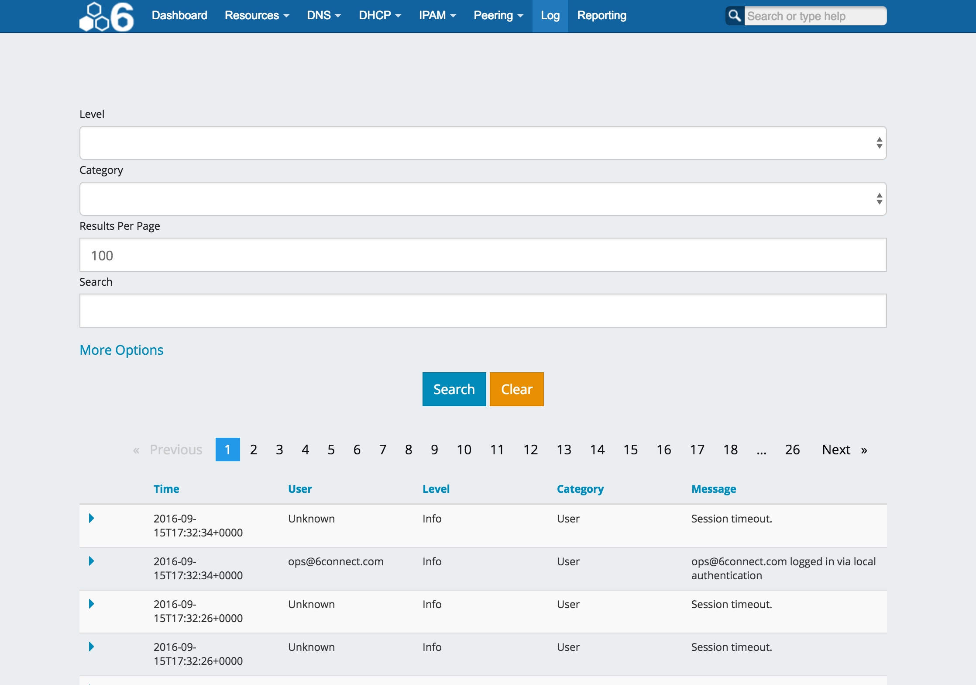Expand the third log row arrow
Viewport: 976px width, 685px height.
[91, 604]
